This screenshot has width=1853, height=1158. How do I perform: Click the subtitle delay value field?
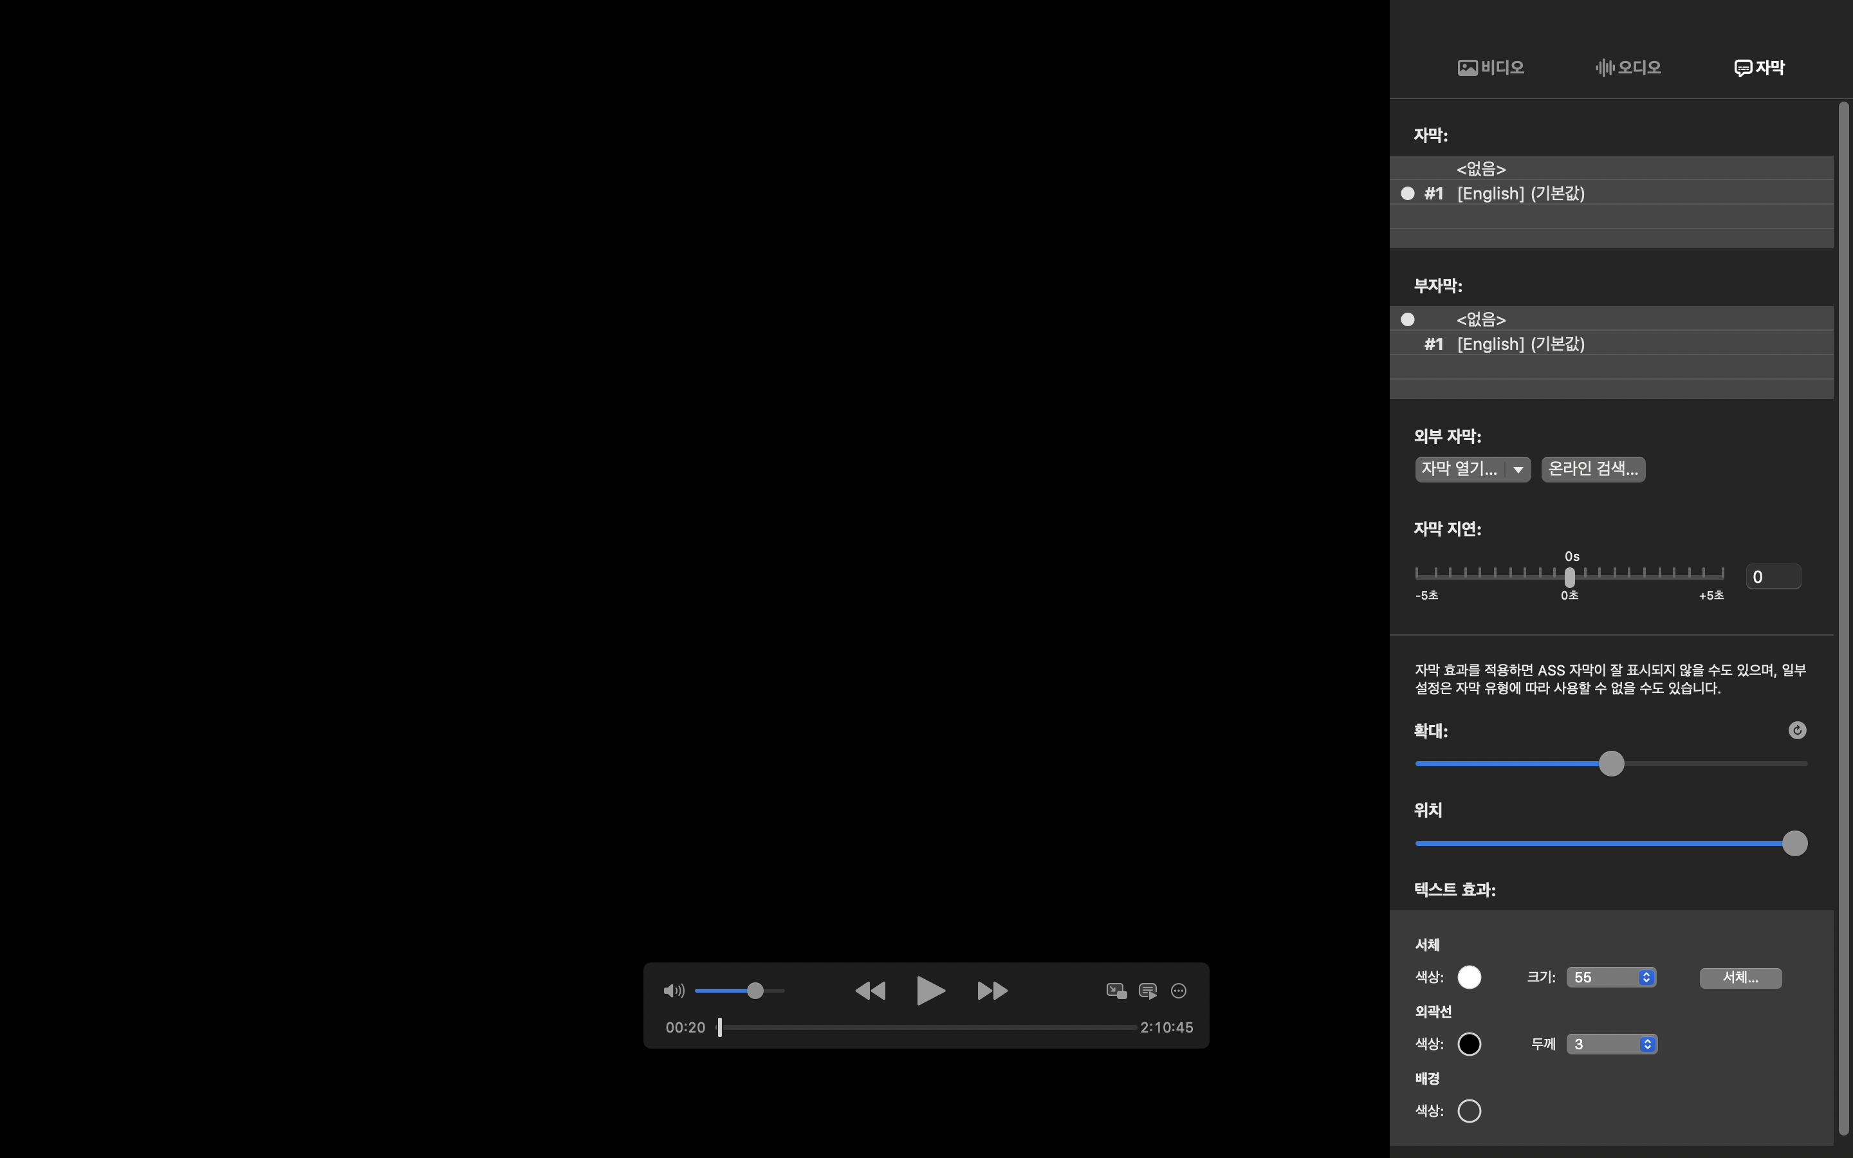click(1773, 576)
